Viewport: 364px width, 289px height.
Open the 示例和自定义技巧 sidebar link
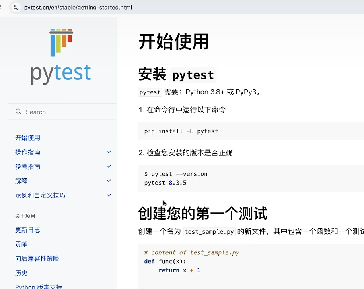coord(40,195)
